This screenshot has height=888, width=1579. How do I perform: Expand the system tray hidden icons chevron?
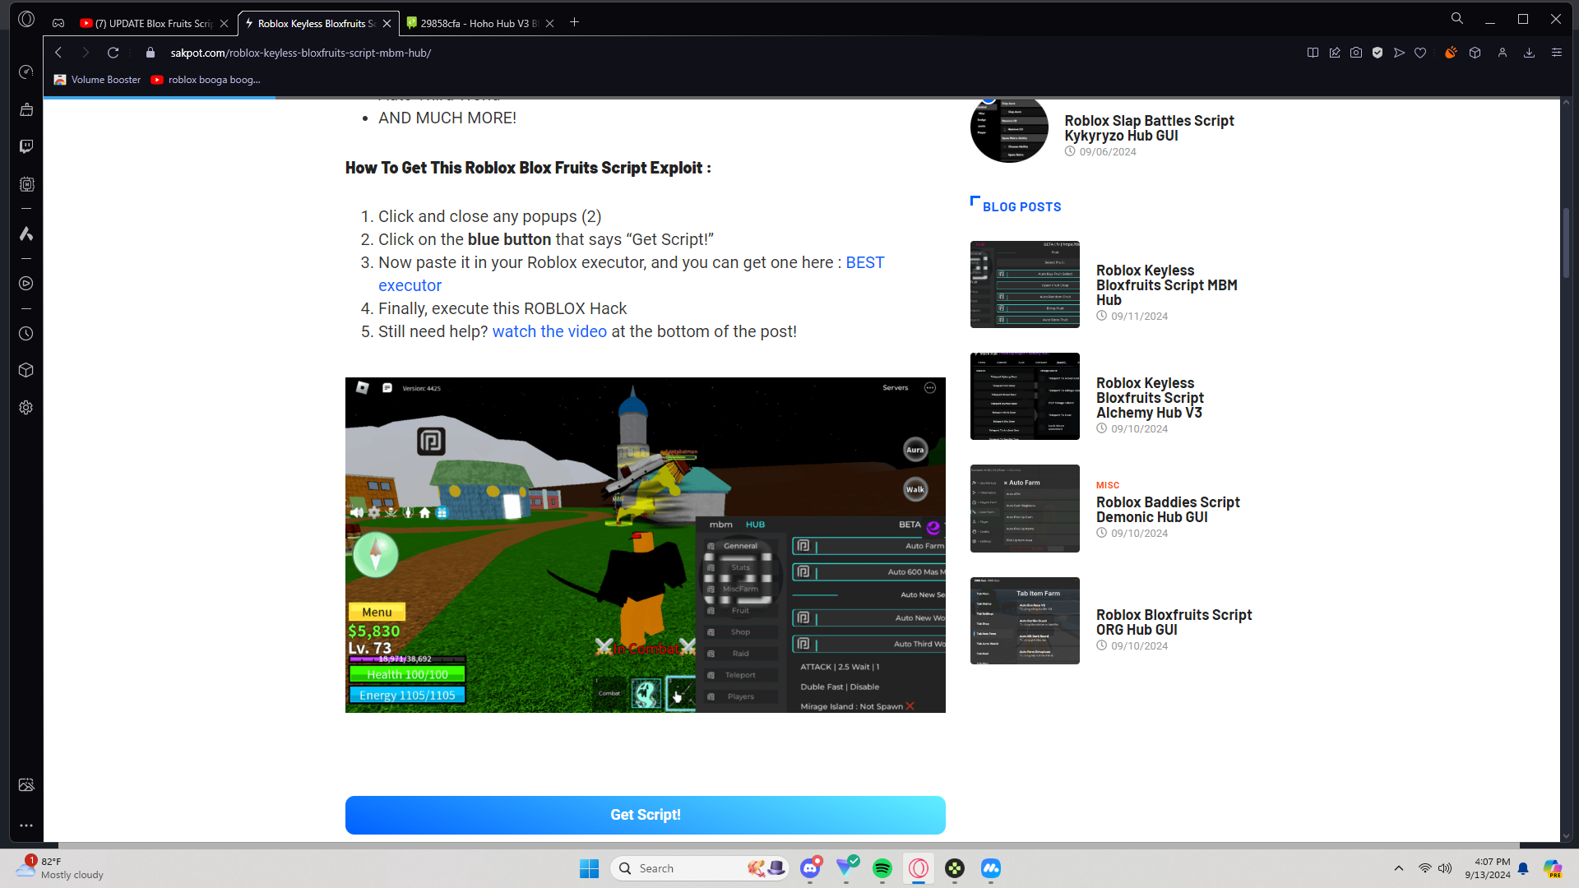click(1399, 868)
